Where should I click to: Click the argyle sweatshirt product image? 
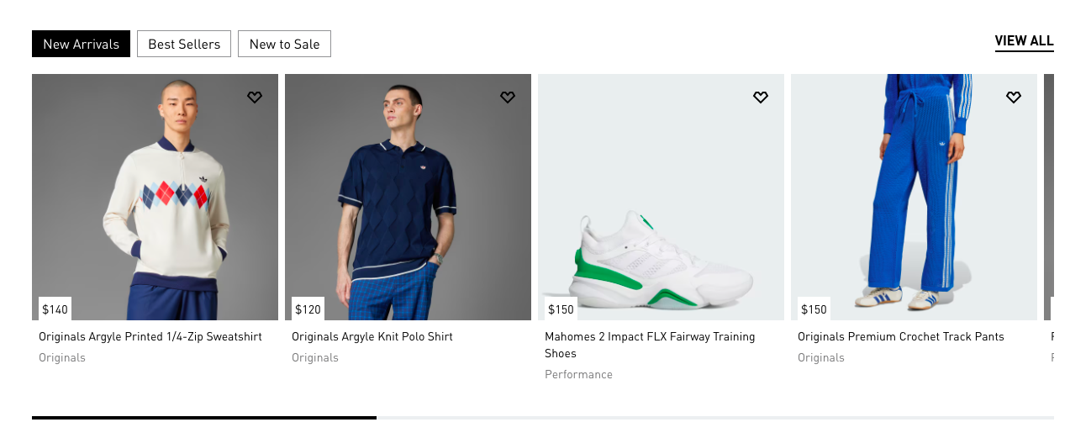pos(155,198)
